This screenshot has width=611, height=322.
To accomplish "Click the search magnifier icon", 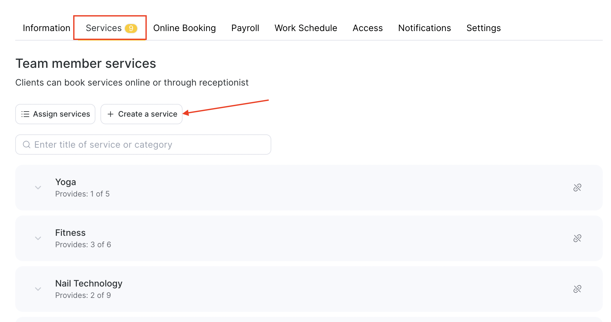I will [x=27, y=145].
